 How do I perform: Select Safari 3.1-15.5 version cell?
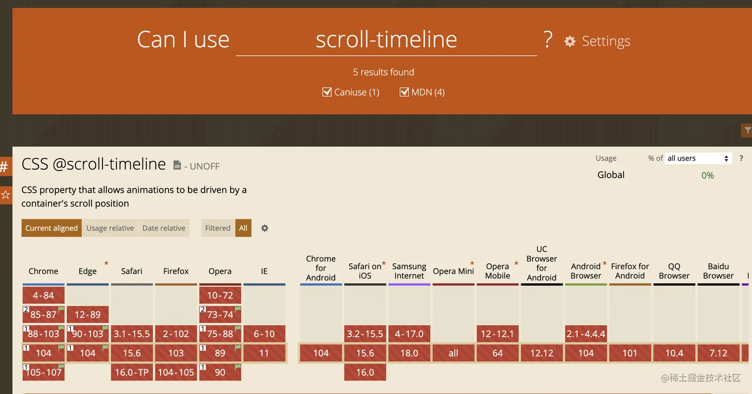(x=132, y=334)
